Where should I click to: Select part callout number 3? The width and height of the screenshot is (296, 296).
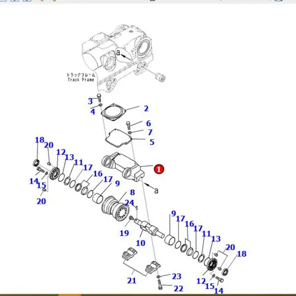[x=90, y=101]
